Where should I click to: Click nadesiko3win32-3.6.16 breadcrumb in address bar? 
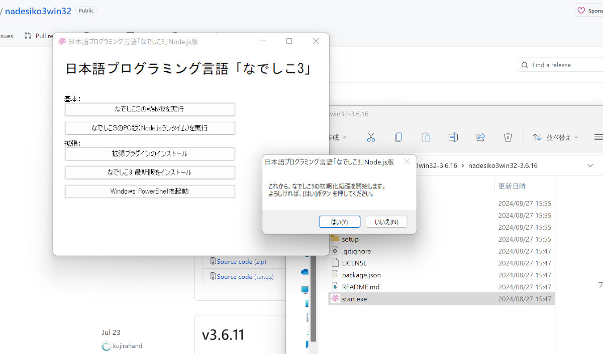click(502, 165)
